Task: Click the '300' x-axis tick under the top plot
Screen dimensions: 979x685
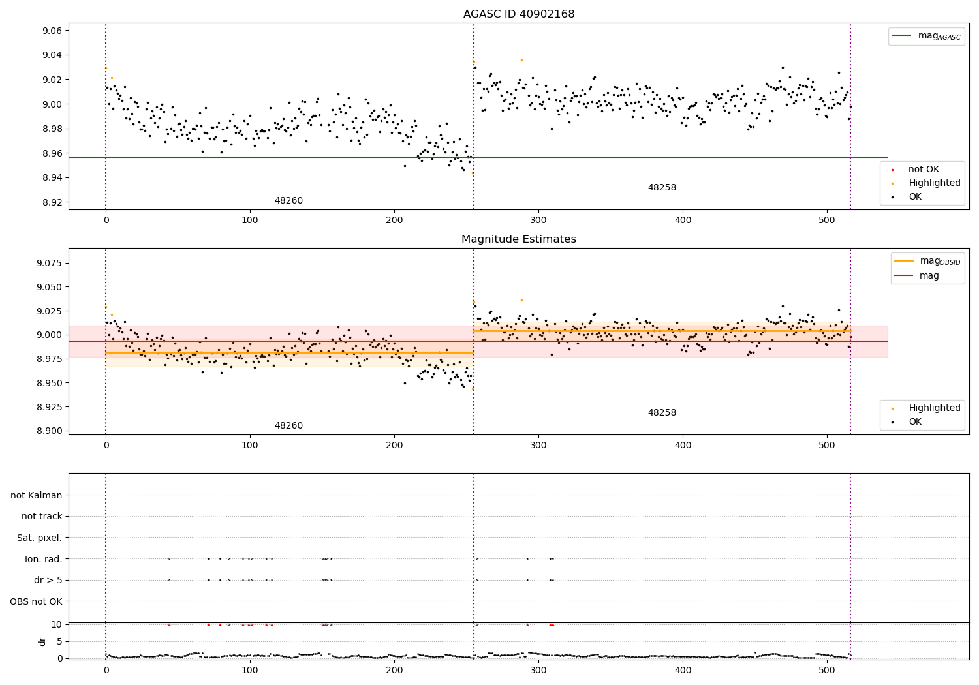Action: 538,221
